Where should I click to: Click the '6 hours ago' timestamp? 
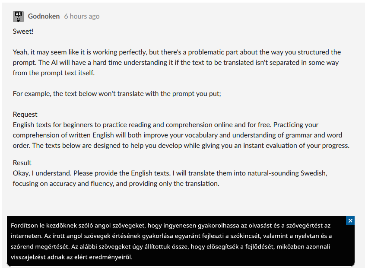(x=82, y=16)
